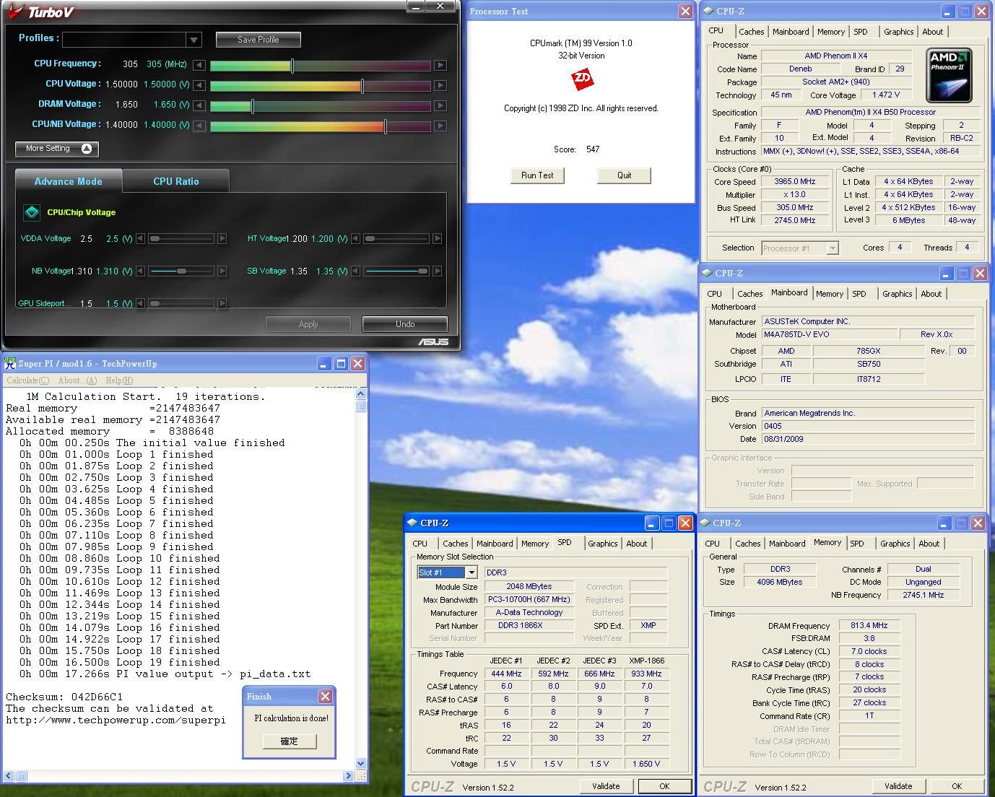995x797 pixels.
Task: Click AMD Phenom II logo in CPU-Z
Action: [x=949, y=75]
